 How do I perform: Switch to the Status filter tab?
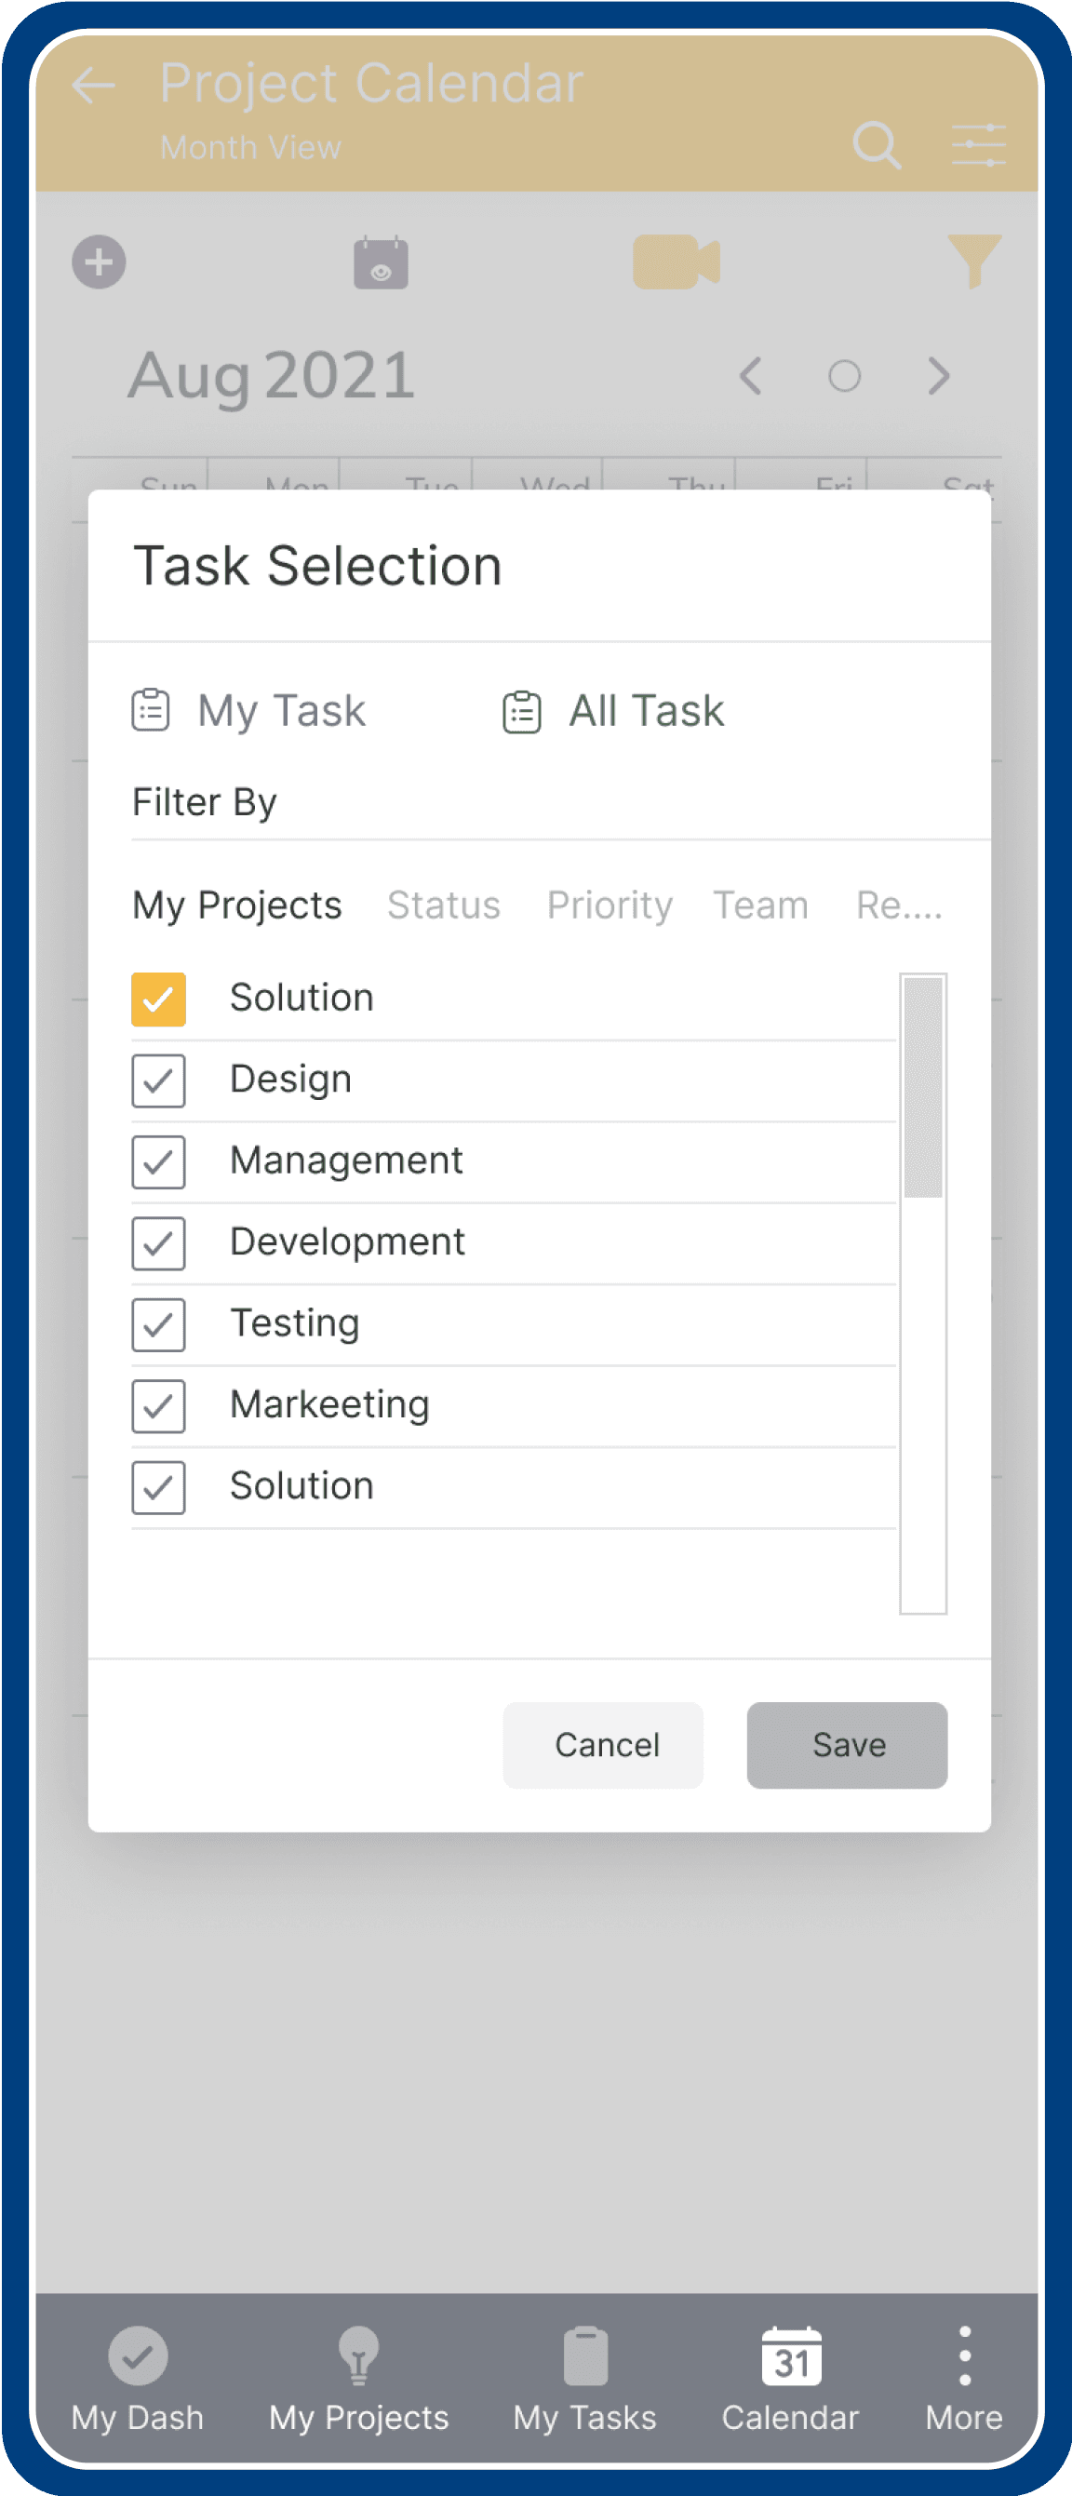tap(444, 905)
